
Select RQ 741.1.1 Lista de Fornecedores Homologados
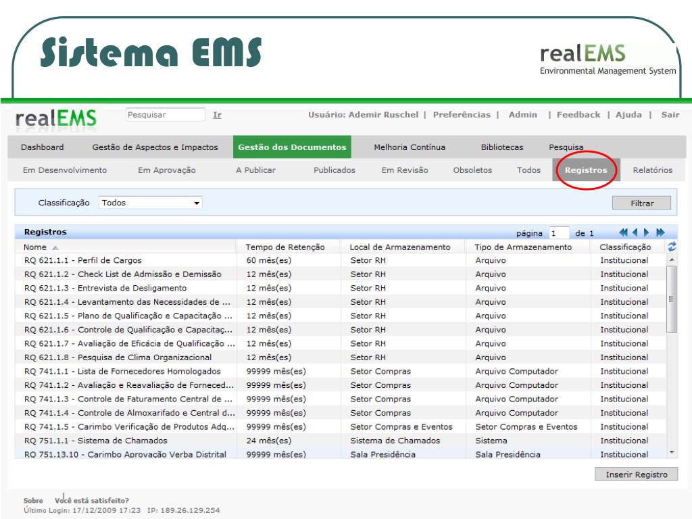coord(341,371)
